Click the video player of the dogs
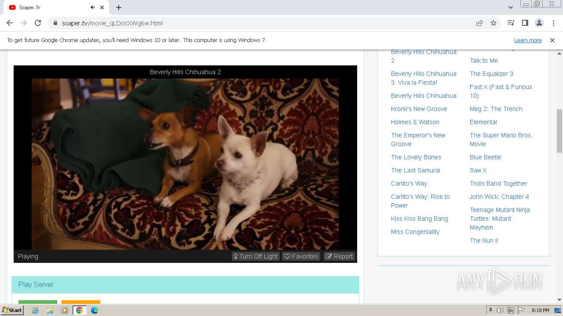This screenshot has width=563, height=316. pyautogui.click(x=185, y=164)
